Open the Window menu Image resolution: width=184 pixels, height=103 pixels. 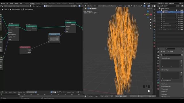click(16, 3)
